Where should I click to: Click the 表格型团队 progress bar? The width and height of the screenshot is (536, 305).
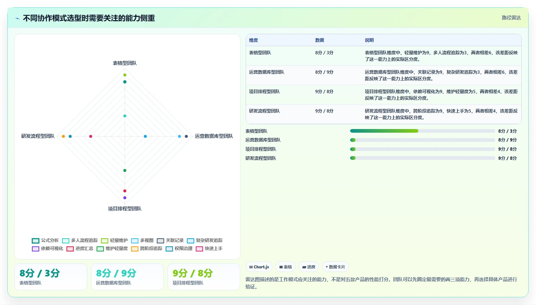(422, 131)
